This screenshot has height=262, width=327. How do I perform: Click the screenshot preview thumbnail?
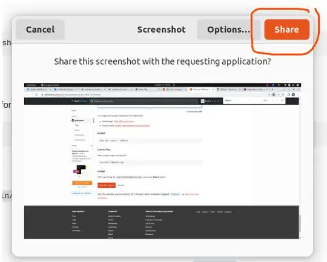pyautogui.click(x=162, y=161)
